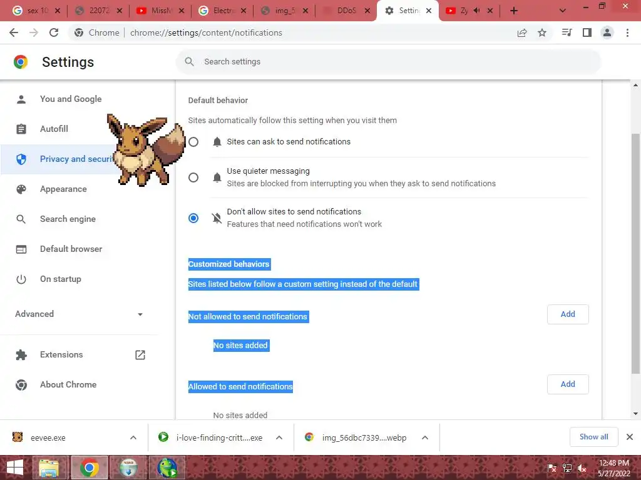Screen dimensions: 641x480
Task: Open the side panel icon
Action: point(587,32)
